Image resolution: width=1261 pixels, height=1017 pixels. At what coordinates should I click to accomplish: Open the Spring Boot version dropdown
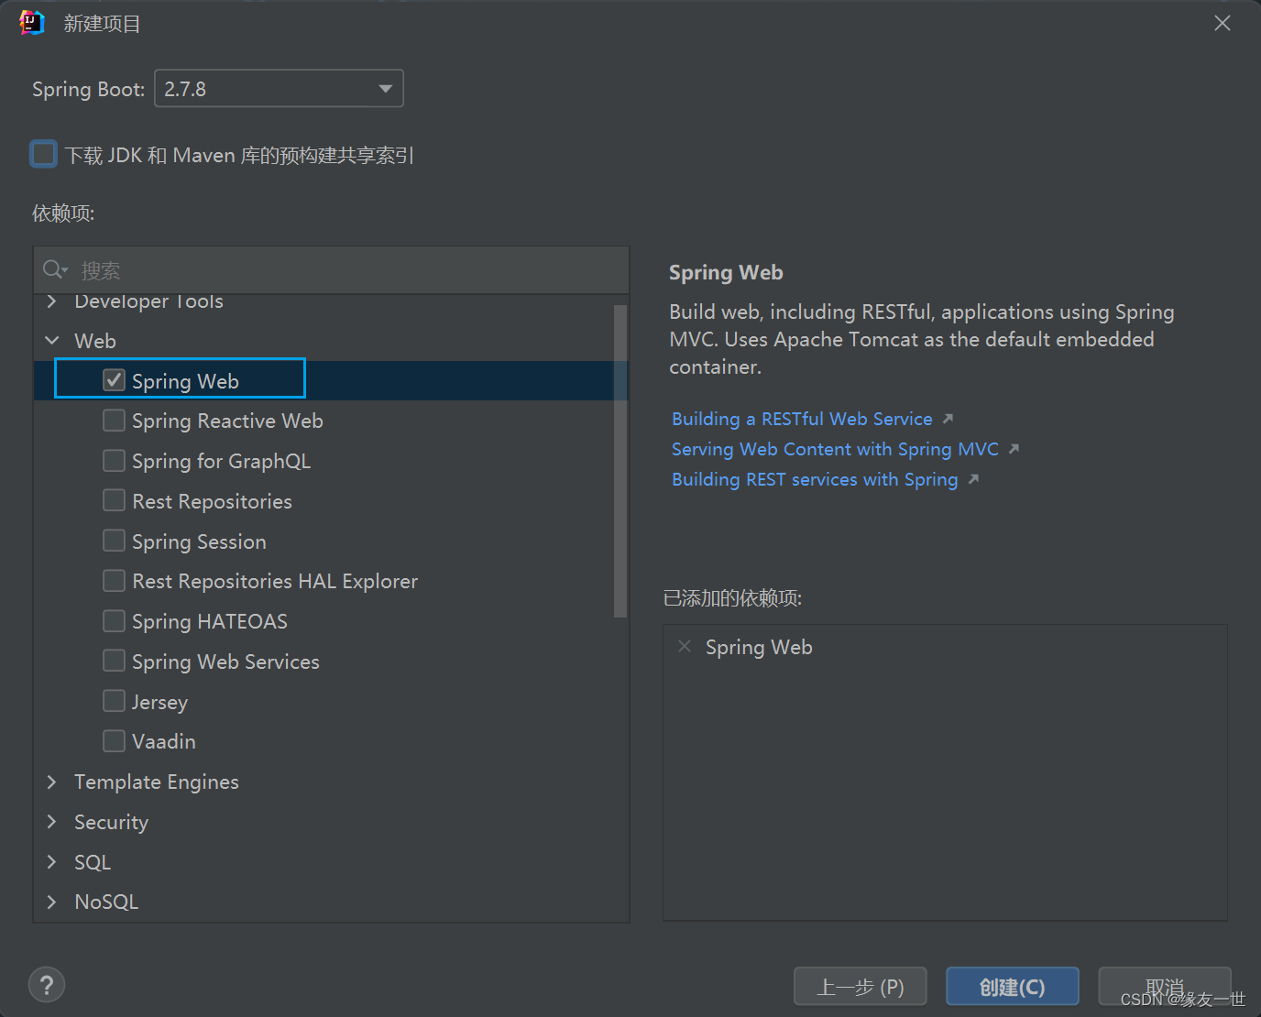(x=279, y=89)
